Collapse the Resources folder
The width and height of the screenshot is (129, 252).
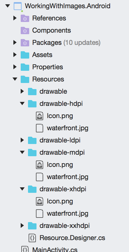click(x=15, y=79)
